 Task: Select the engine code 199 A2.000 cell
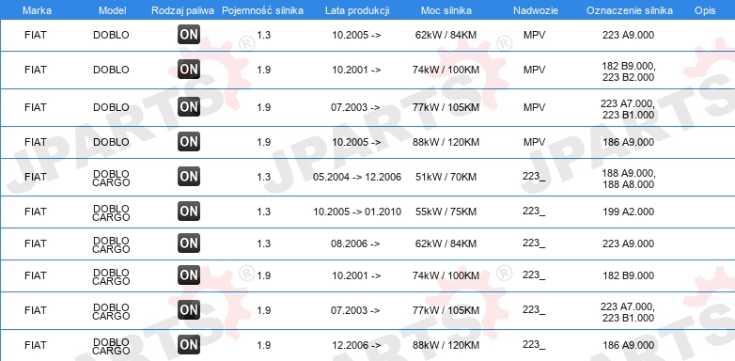pos(628,212)
